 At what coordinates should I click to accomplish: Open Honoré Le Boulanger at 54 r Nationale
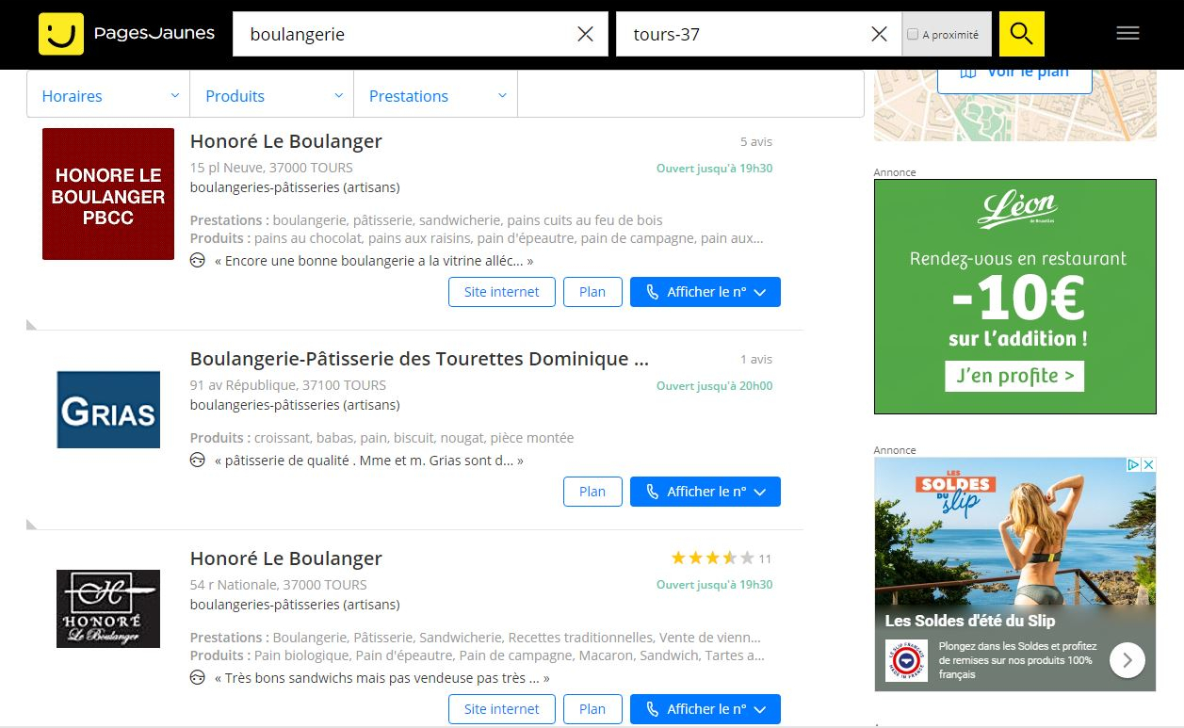pyautogui.click(x=286, y=558)
